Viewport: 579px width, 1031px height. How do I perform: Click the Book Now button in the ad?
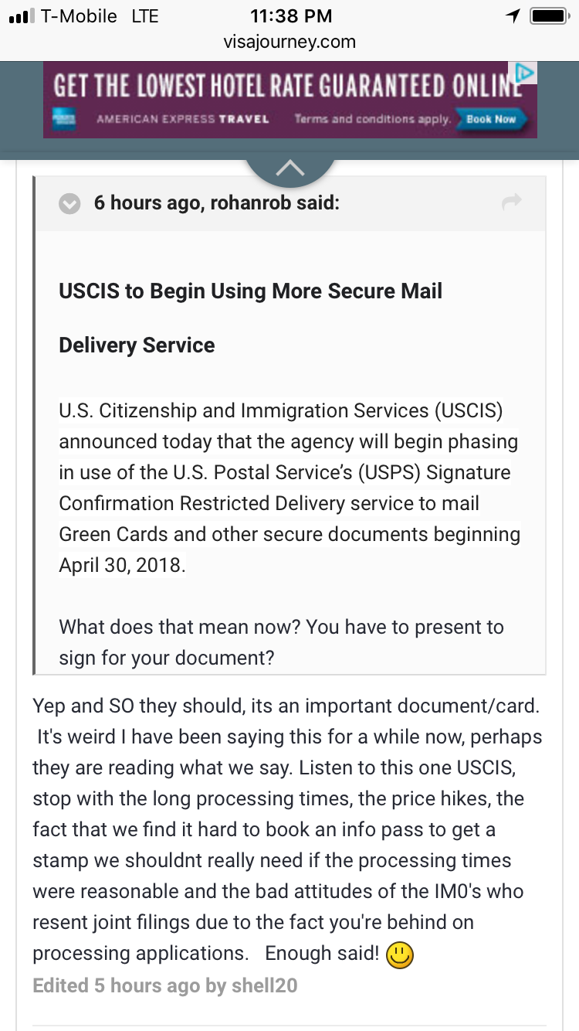tap(492, 119)
